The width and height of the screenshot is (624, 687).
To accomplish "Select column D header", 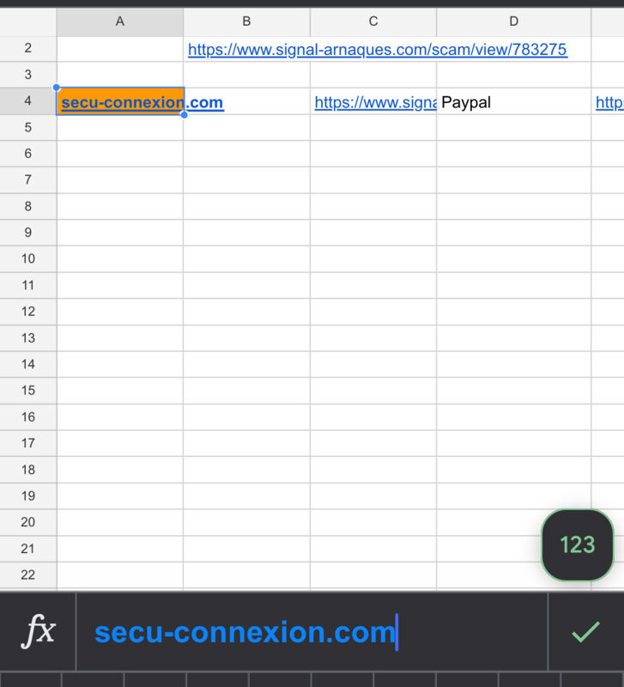I will click(x=513, y=21).
